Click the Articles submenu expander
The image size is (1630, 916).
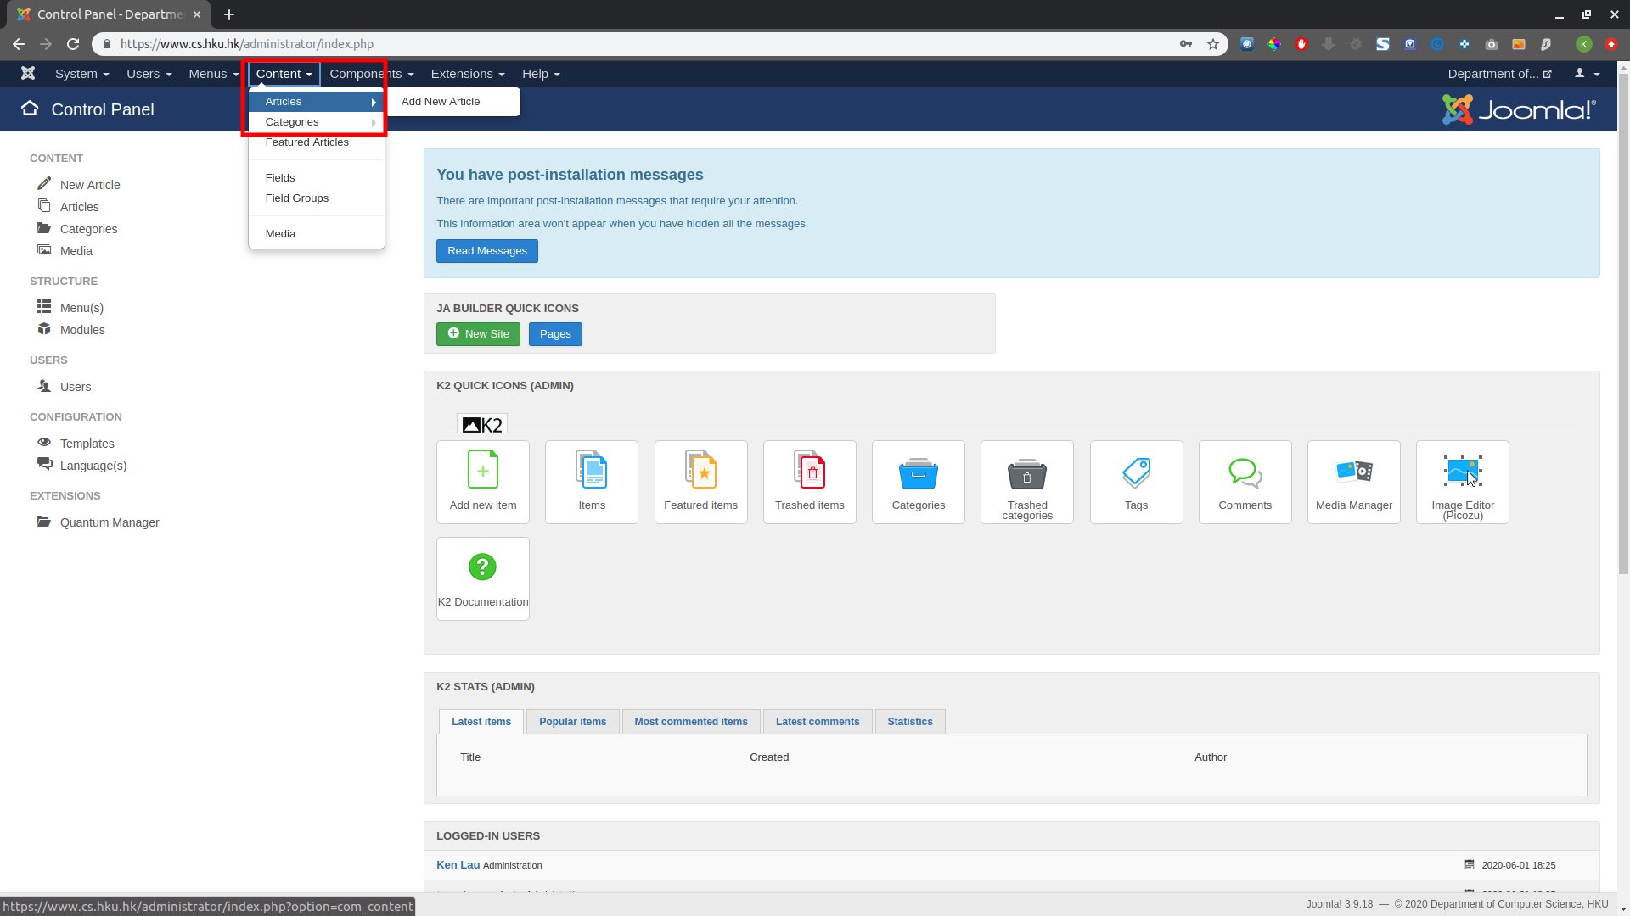pyautogui.click(x=373, y=101)
